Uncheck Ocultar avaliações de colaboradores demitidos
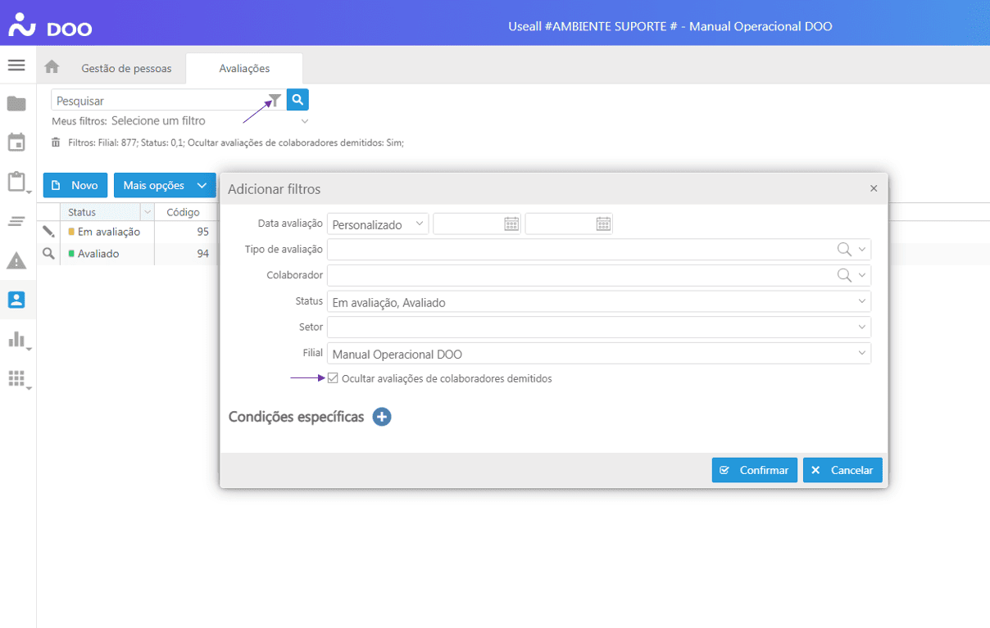This screenshot has width=990, height=628. tap(333, 378)
